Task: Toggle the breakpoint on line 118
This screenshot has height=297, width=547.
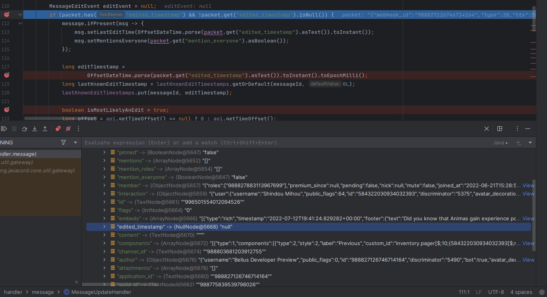Action: [x=6, y=75]
